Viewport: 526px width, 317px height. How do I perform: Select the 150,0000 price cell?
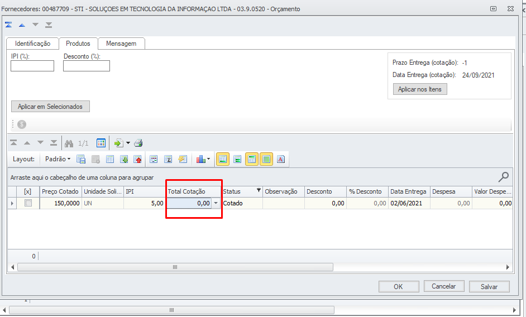coord(61,203)
